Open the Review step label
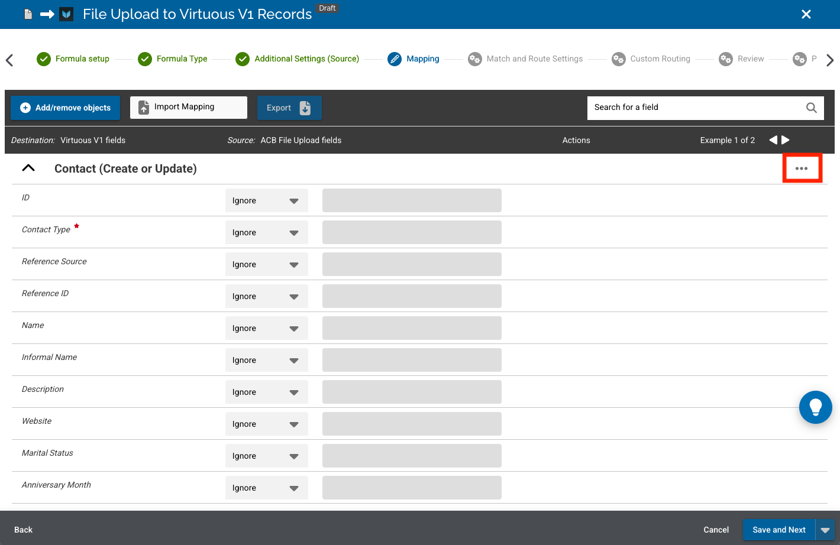840x545 pixels. (x=751, y=59)
